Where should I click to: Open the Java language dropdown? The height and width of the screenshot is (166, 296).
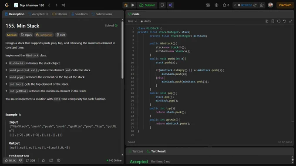tap(132, 21)
